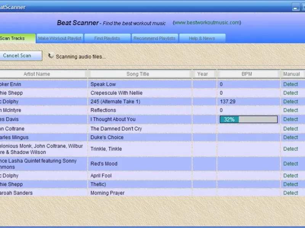The image size is (305, 228).
Task: Click the Lasha Quintet featuring Sonny cell
Action: pyautogui.click(x=43, y=164)
